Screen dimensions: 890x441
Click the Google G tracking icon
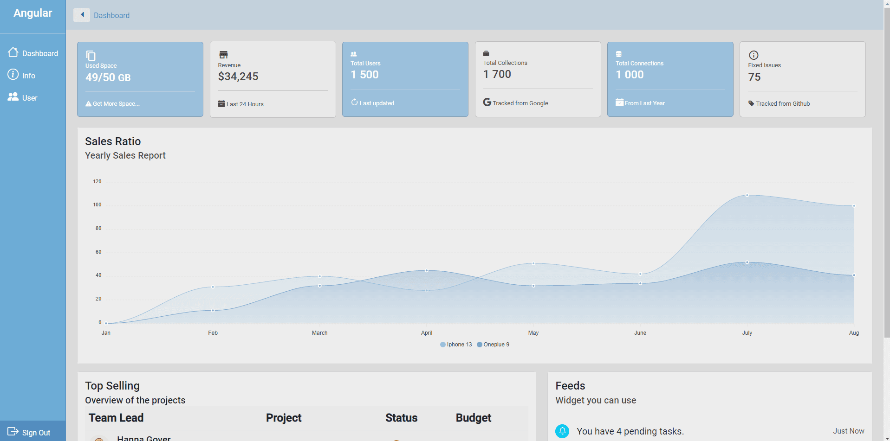tap(487, 102)
